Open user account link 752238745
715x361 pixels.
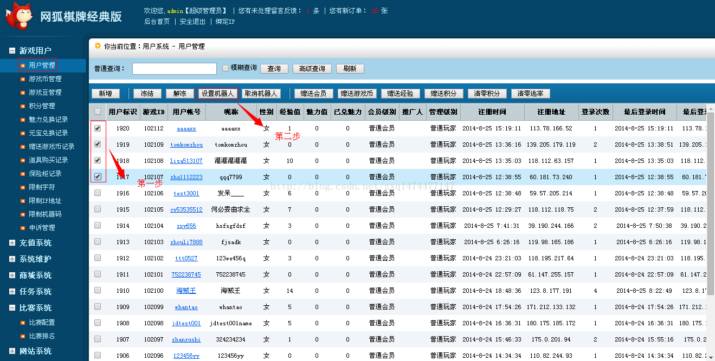pos(186,274)
